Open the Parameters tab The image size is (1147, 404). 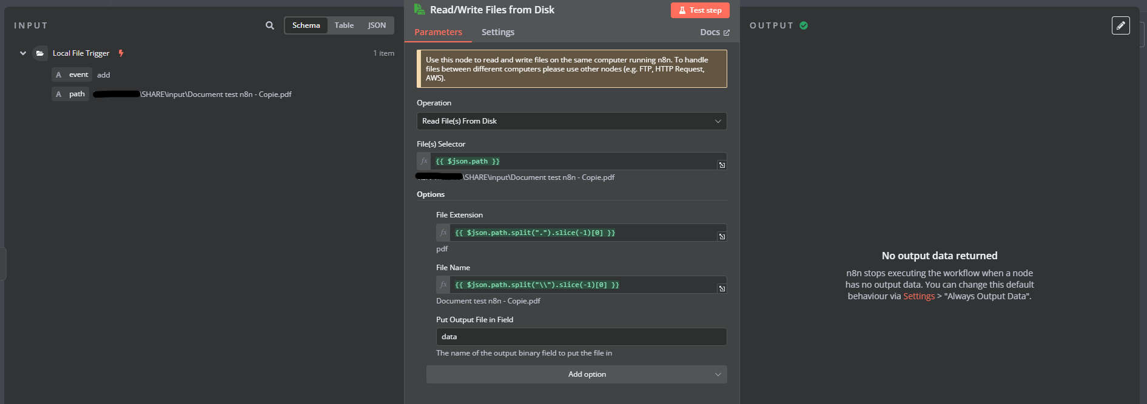(x=438, y=32)
